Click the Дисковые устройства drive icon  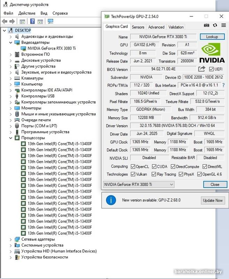[17, 61]
